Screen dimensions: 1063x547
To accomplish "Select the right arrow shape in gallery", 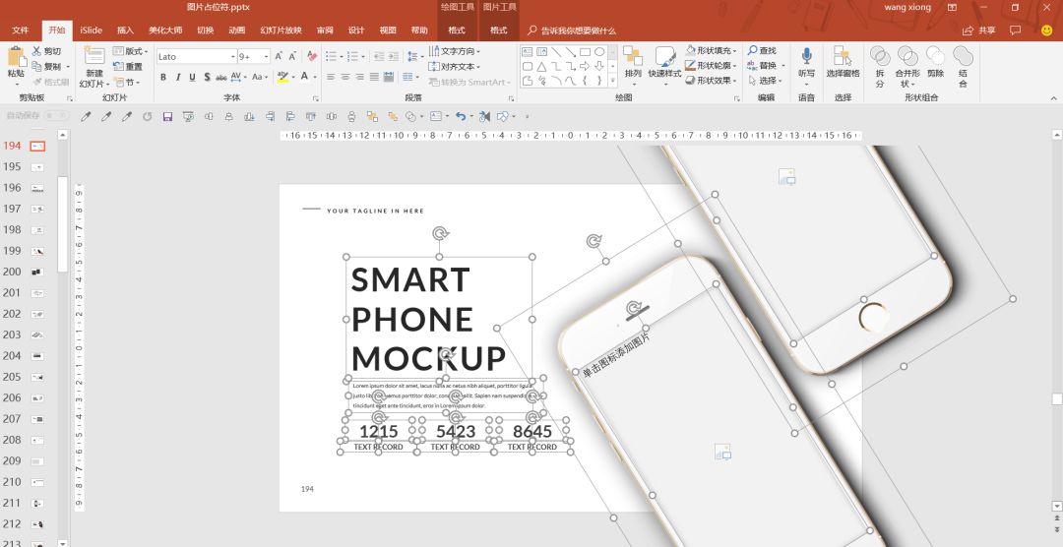I will [585, 67].
